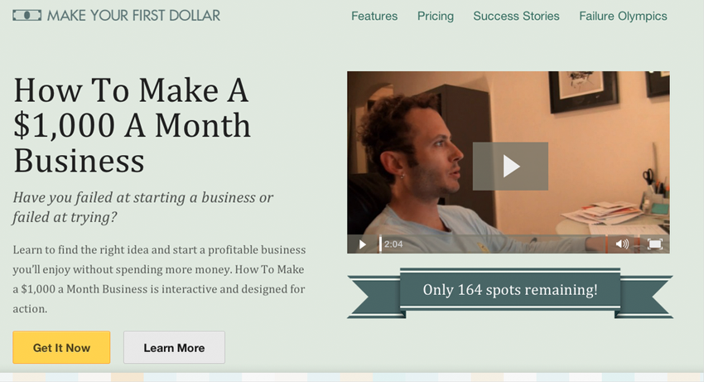
Task: Click the 2:04 video time label
Action: tap(393, 244)
